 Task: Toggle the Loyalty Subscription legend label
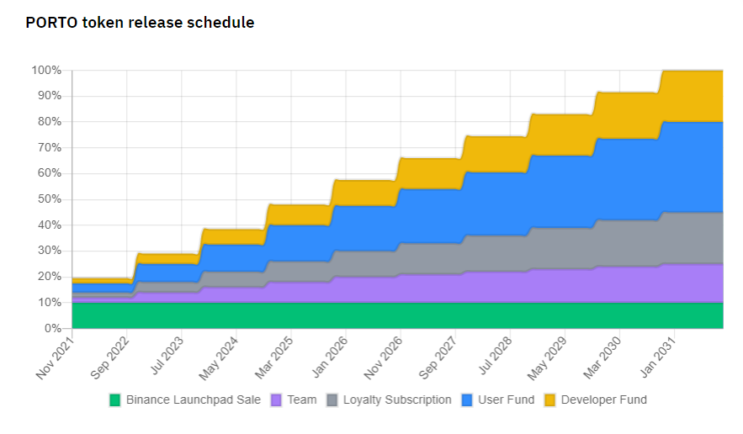pyautogui.click(x=397, y=400)
